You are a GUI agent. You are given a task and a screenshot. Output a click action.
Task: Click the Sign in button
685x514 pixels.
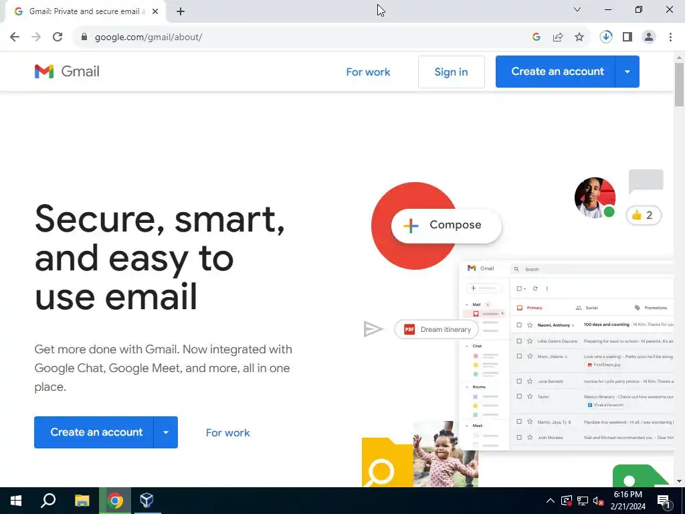452,72
